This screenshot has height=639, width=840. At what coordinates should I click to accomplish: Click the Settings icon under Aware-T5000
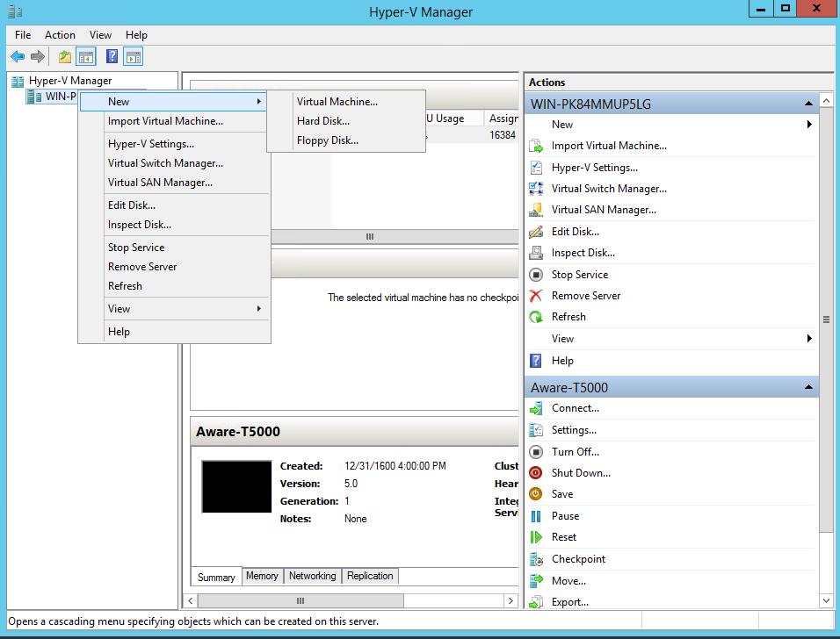536,430
